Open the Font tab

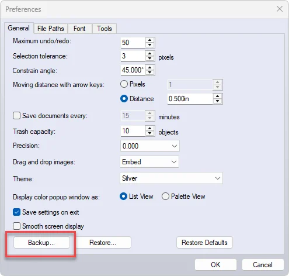(79, 29)
